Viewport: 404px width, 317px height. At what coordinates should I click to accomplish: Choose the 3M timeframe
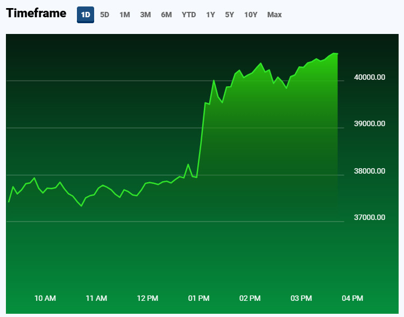(145, 15)
